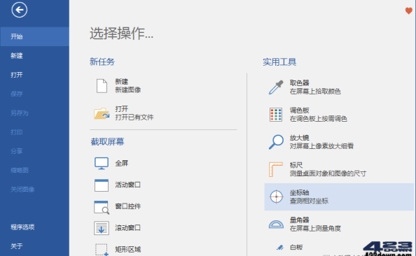416x256 pixels.
Task: Click the 打开已有文件 task text
Action: coord(134,118)
